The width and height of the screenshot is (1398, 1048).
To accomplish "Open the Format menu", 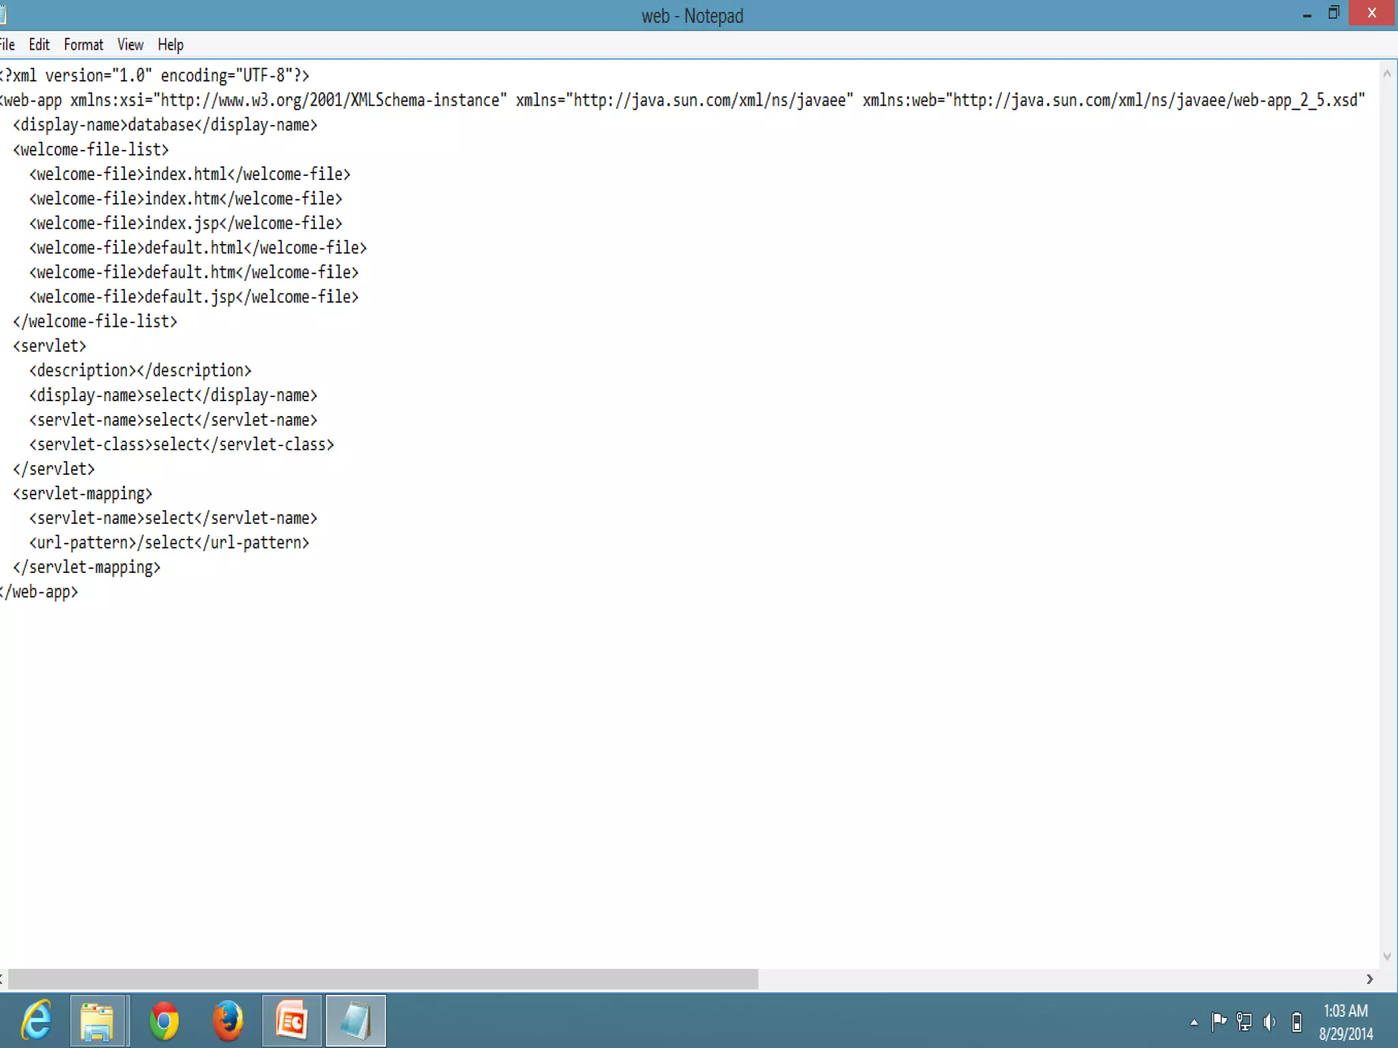I will pos(83,45).
